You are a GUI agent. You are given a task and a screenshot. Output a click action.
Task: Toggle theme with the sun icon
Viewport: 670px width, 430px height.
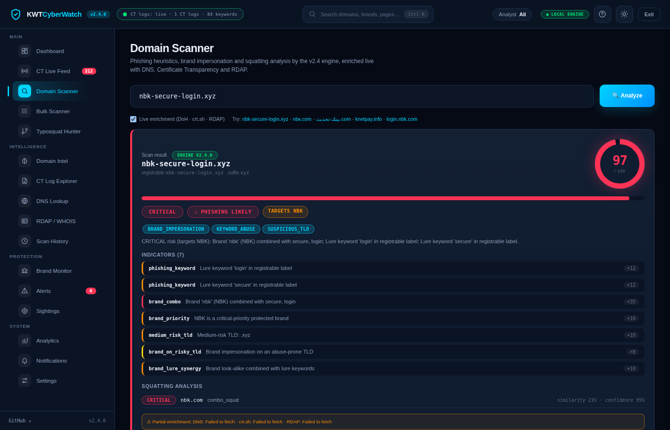click(625, 14)
